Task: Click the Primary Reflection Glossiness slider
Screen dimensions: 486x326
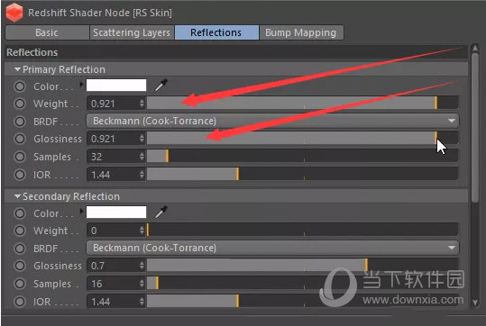Action: click(303, 138)
